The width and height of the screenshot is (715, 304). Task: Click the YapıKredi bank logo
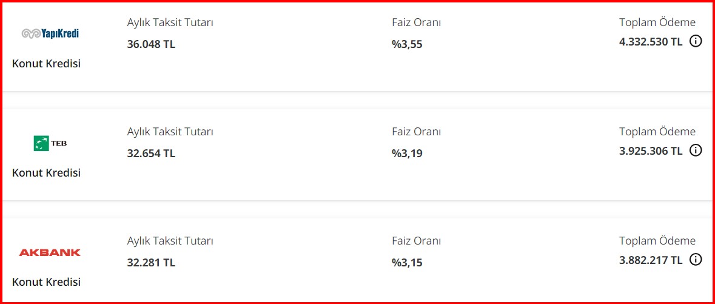50,33
